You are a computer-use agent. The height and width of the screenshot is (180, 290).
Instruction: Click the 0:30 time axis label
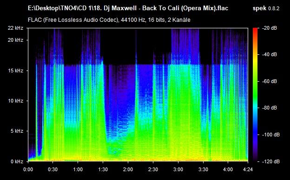(x=53, y=169)
